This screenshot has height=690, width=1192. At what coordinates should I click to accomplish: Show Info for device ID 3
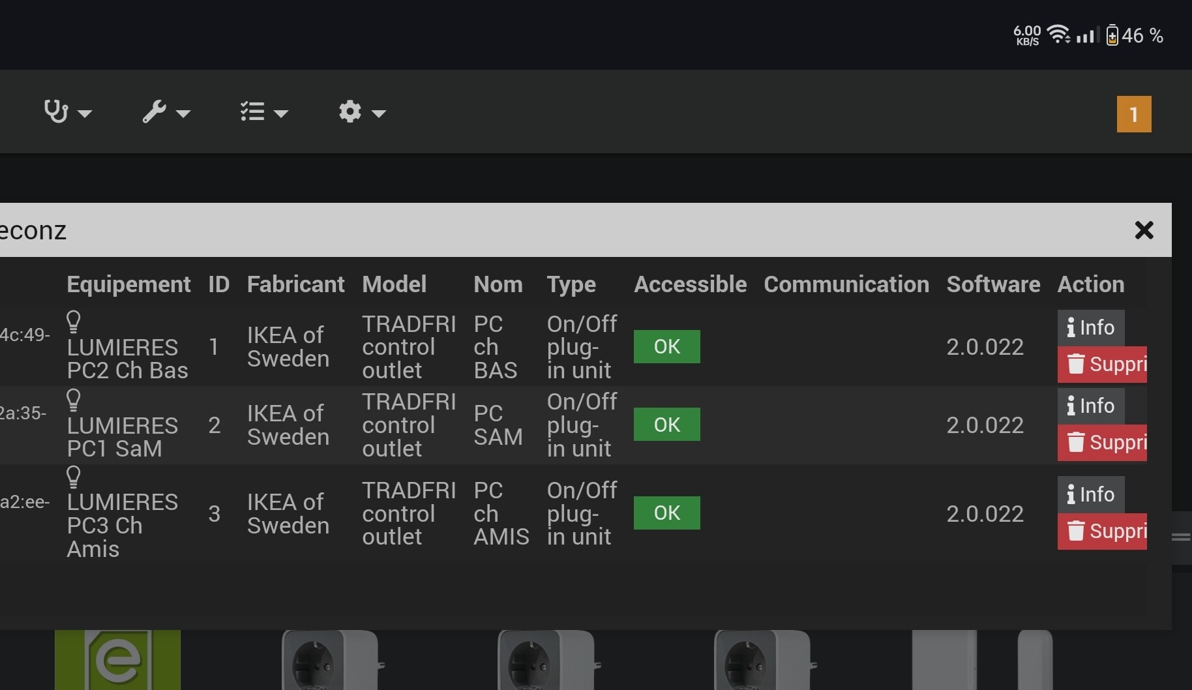tap(1090, 494)
